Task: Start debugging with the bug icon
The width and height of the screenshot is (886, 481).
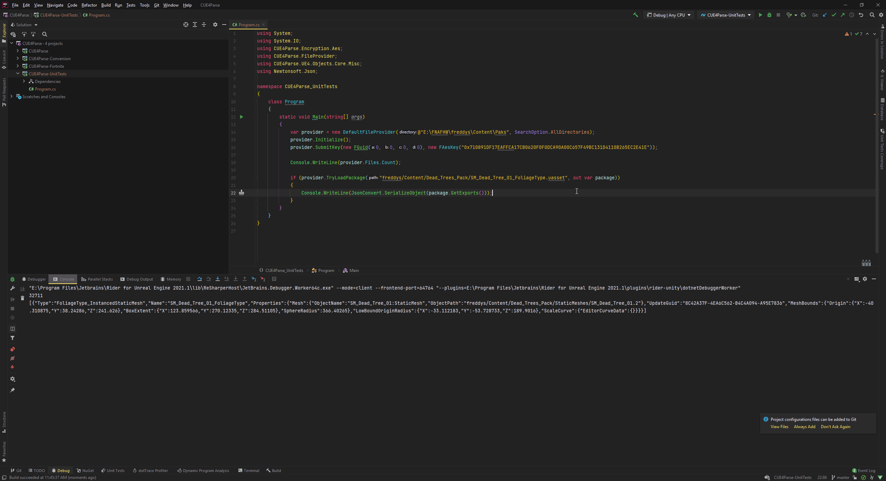Action: [x=769, y=15]
